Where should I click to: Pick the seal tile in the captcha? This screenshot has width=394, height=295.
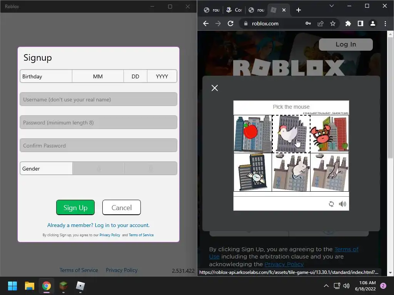330,172
